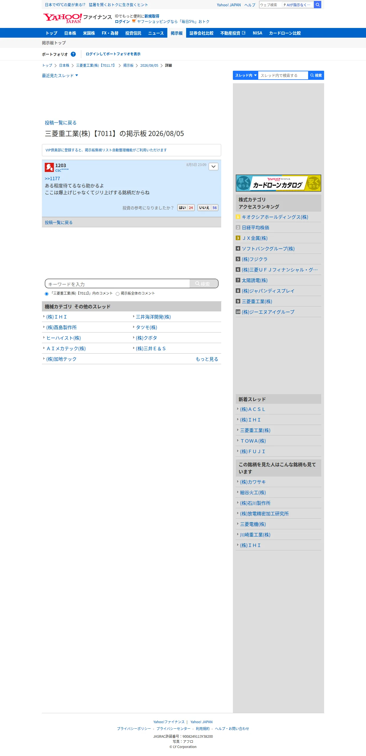Open the portfolio help question mark icon
366x756 pixels.
pyautogui.click(x=73, y=54)
